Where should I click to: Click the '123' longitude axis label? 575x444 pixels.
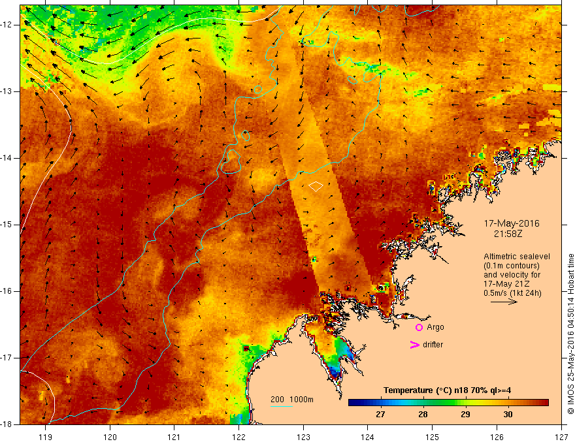[x=303, y=437]
